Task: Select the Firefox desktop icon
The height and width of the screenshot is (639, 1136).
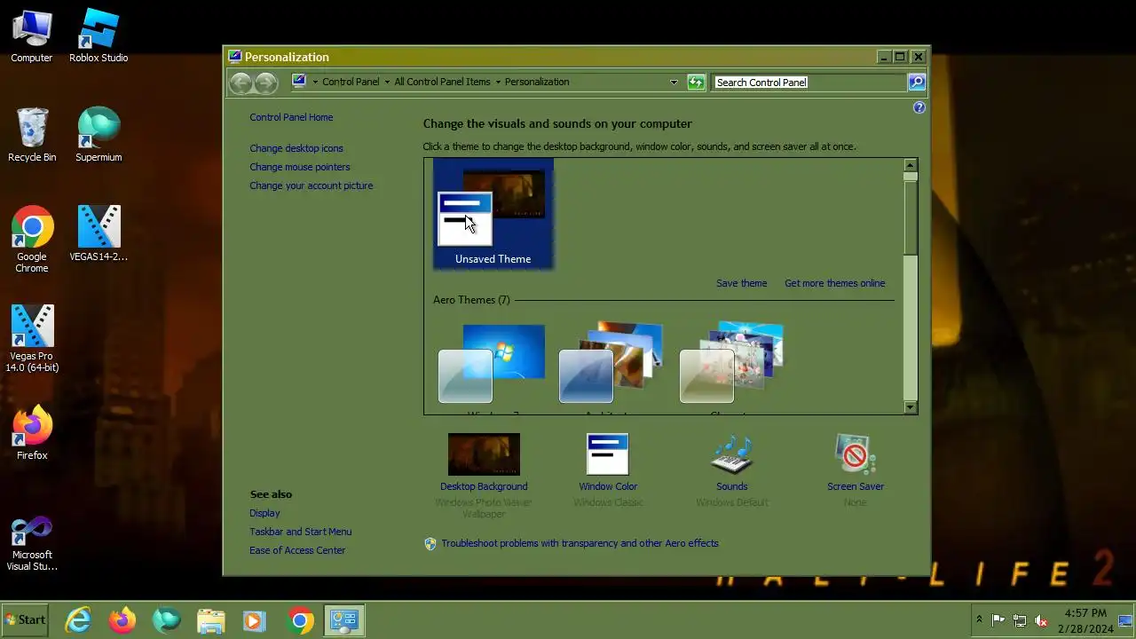Action: pos(32,433)
